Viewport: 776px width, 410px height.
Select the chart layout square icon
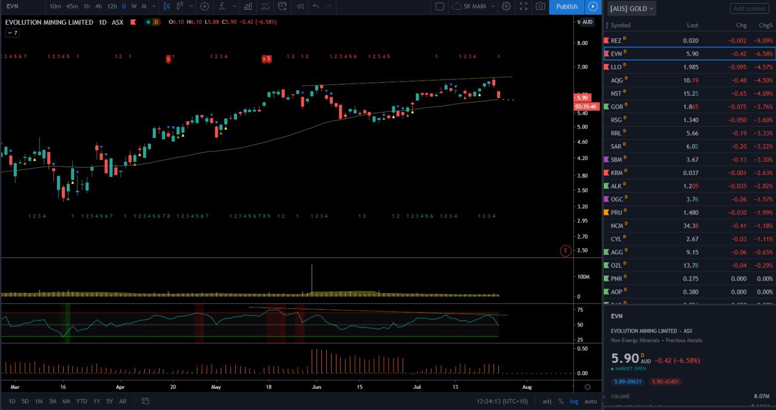[440, 6]
